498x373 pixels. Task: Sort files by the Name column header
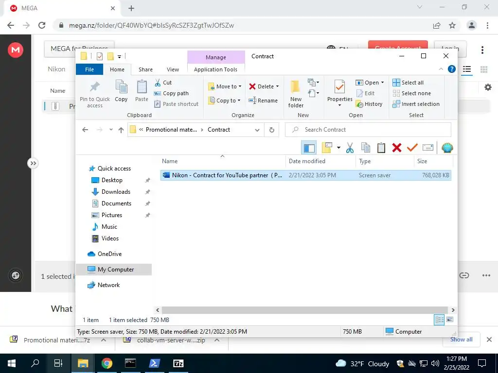(223, 161)
